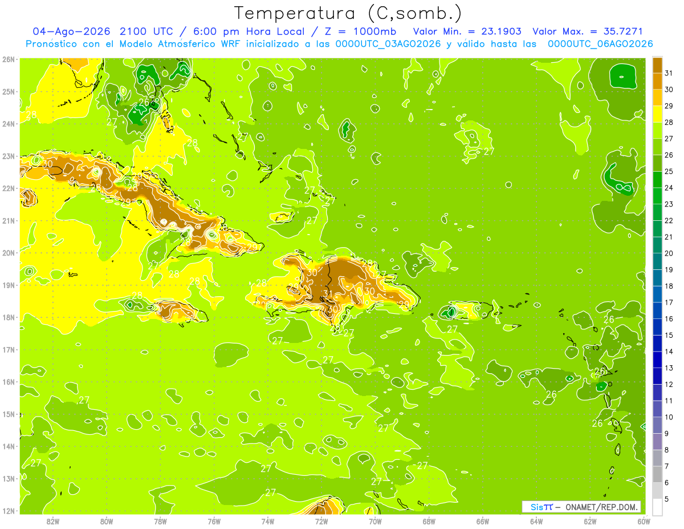
Task: Click legend value 8 on color bar
Action: tap(667, 450)
